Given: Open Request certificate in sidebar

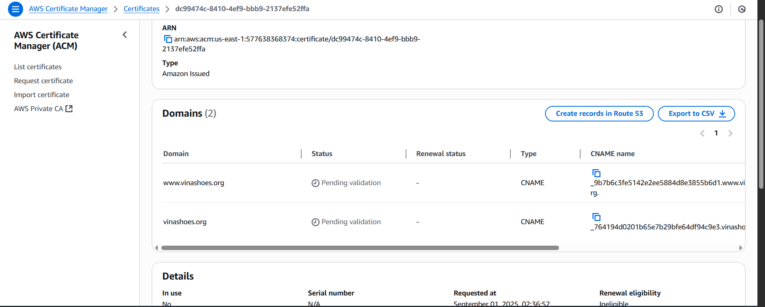Looking at the screenshot, I should tap(43, 81).
